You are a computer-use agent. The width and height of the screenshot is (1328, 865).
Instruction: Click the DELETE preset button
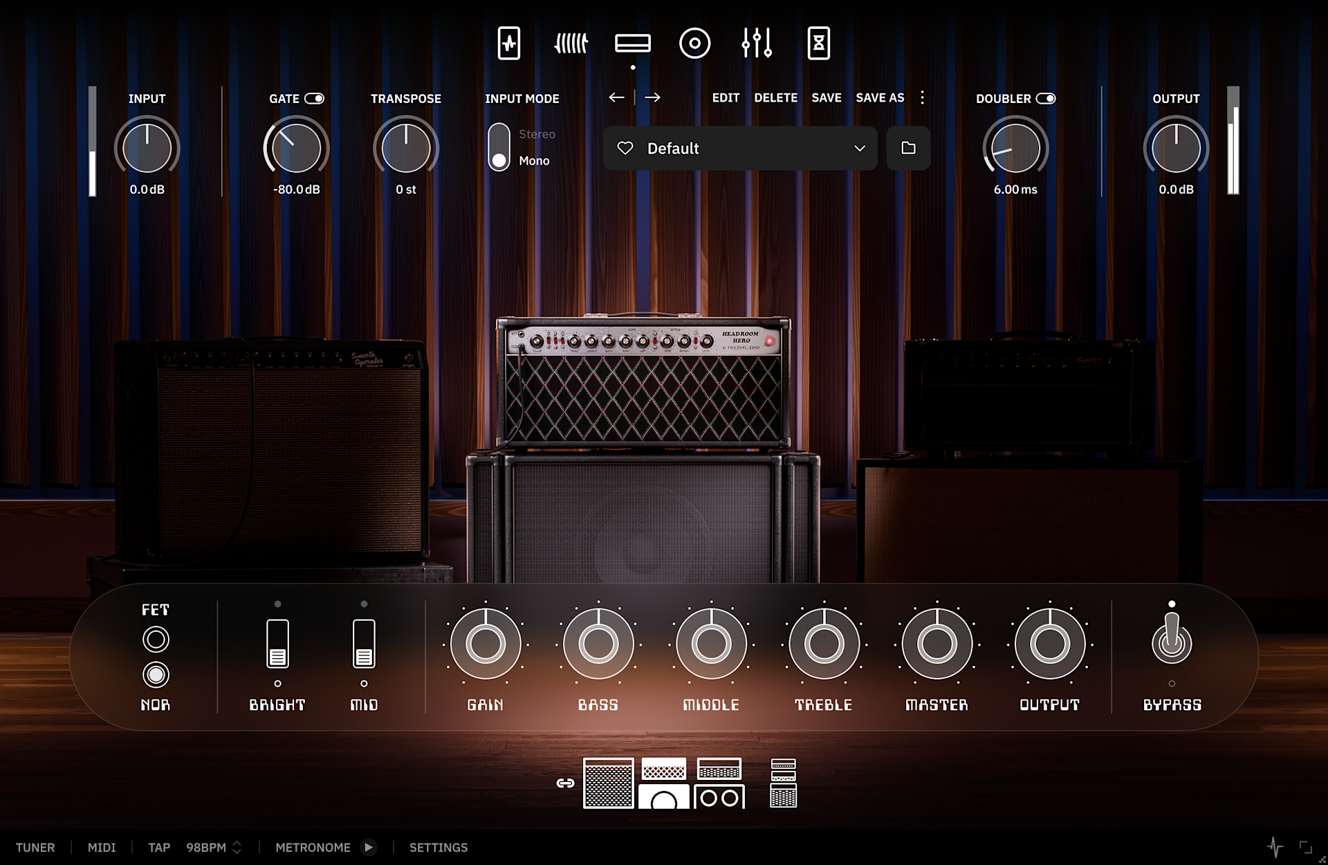click(x=775, y=97)
